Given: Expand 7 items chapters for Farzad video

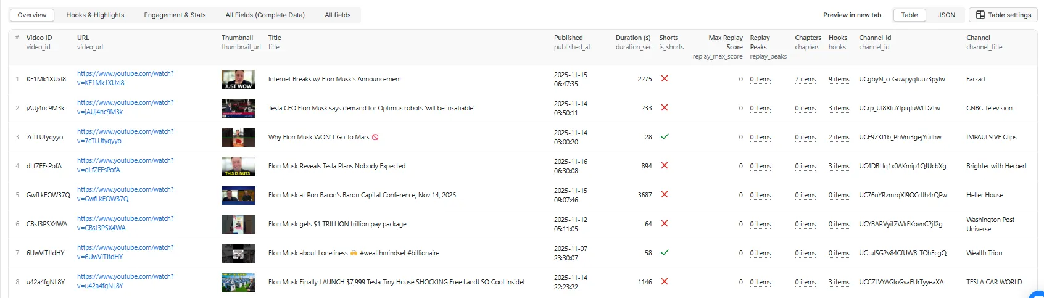Looking at the screenshot, I should tap(805, 79).
